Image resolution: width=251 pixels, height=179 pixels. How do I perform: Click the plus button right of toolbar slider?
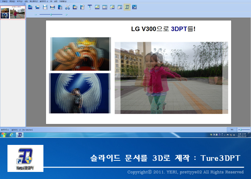[66, 15]
